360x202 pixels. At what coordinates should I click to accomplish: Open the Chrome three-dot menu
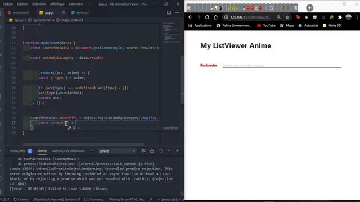[x=357, y=17]
